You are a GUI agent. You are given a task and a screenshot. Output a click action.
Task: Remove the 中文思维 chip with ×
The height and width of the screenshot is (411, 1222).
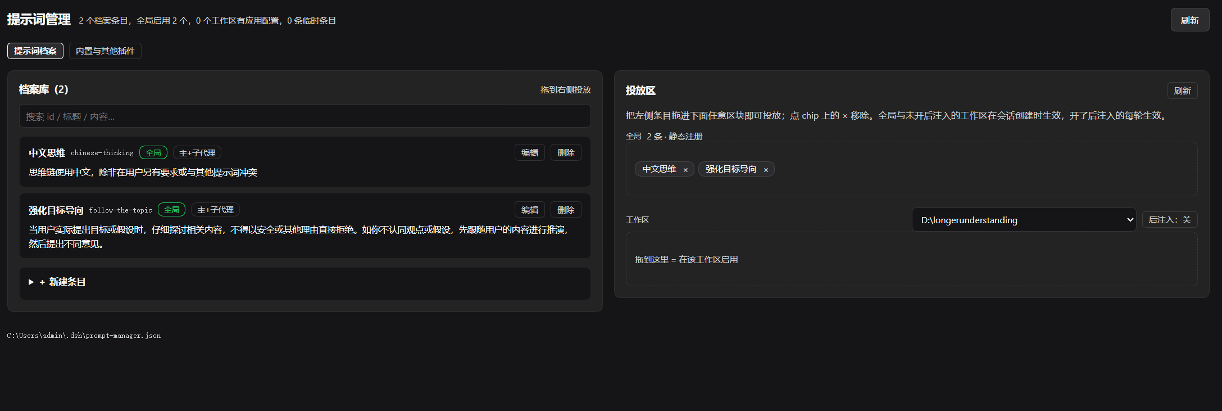coord(685,170)
